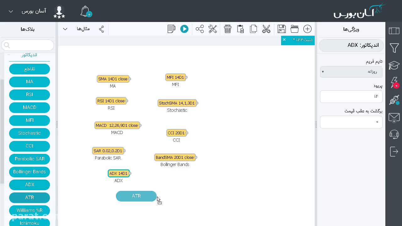This screenshot has width=402, height=226.
Task: Collapse the اندیکاتور category in blocks list
Action: click(9, 55)
